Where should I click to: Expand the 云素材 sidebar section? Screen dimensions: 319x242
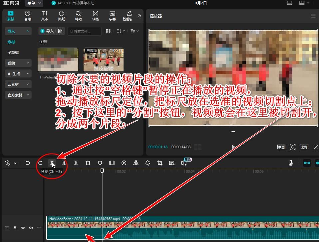(18, 84)
